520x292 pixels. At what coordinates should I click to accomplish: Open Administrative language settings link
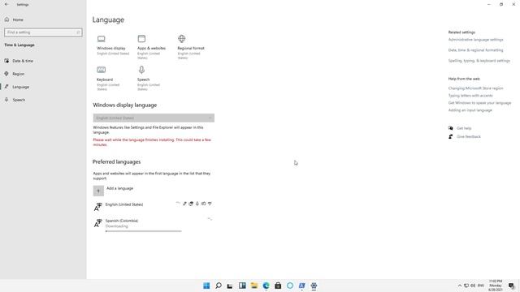(475, 40)
